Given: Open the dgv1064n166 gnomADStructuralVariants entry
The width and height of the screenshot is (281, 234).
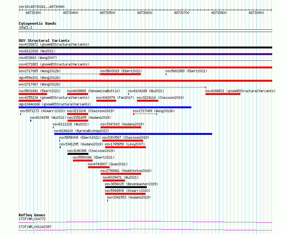Looking at the screenshot, I should pos(55,104).
